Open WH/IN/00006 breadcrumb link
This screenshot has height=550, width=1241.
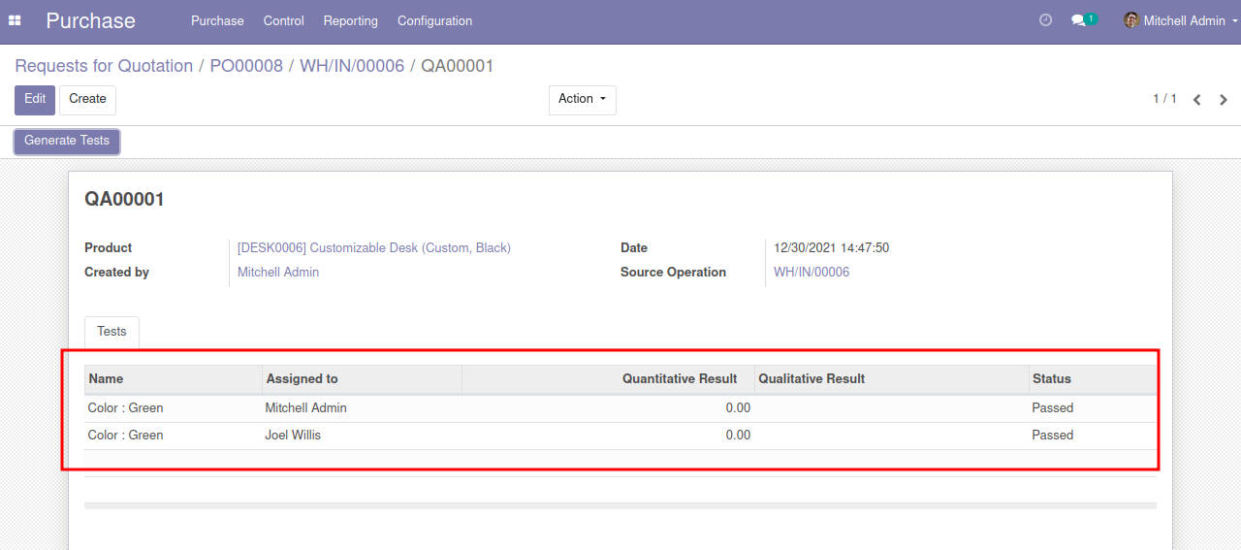[x=352, y=66]
